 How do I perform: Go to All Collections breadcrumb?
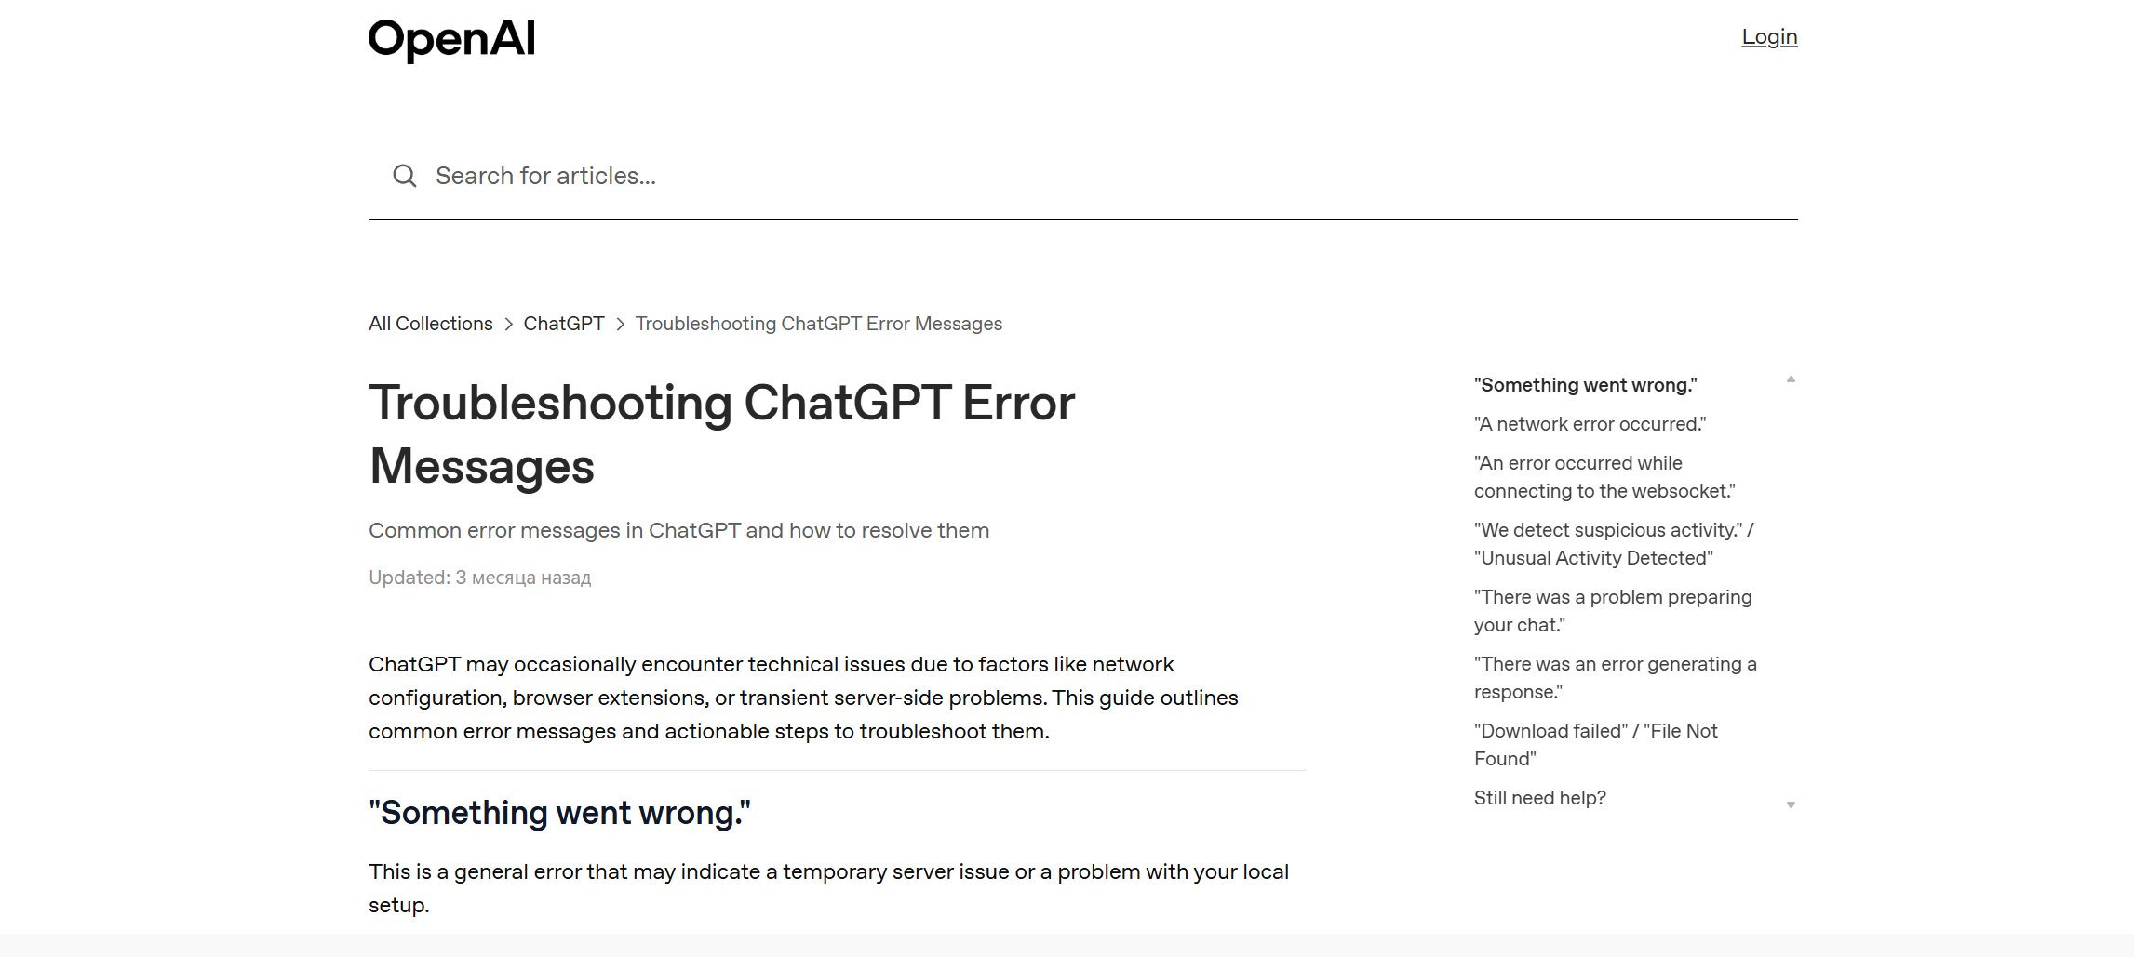pos(430,324)
